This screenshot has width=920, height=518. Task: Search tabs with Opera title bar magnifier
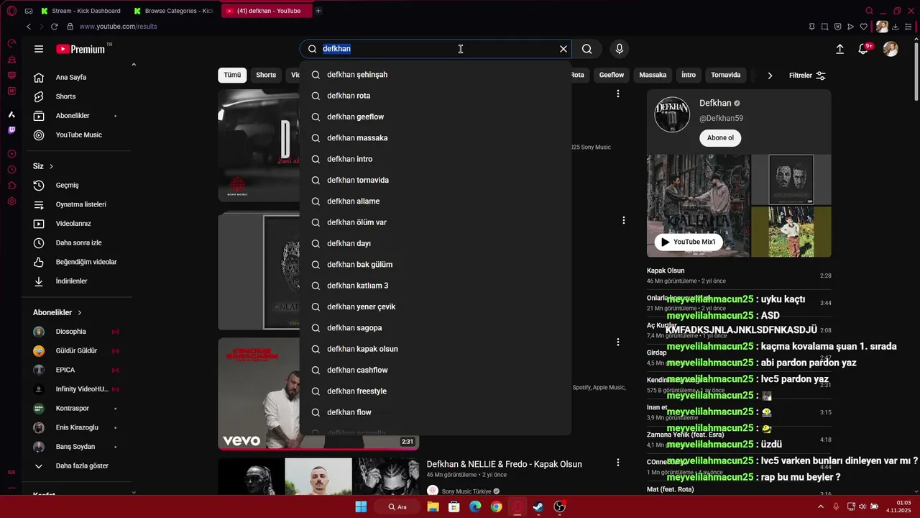pyautogui.click(x=869, y=11)
